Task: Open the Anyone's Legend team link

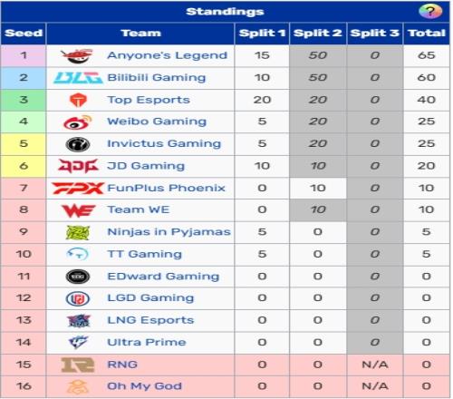Action: (167, 55)
